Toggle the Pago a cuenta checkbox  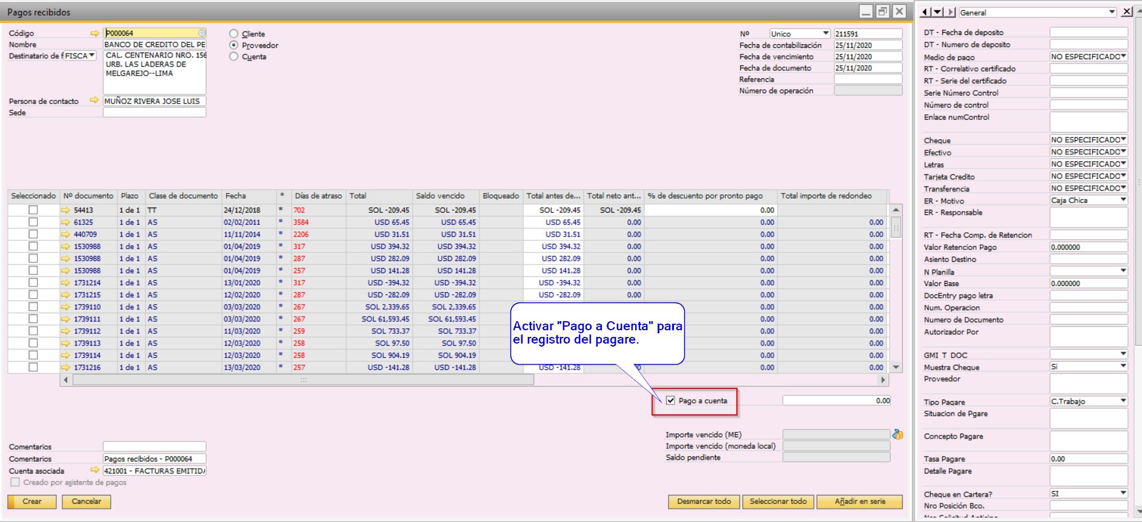[670, 400]
